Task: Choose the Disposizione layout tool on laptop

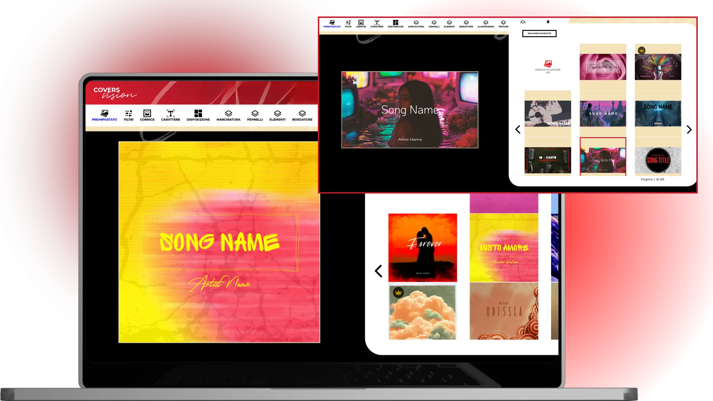Action: 198,115
